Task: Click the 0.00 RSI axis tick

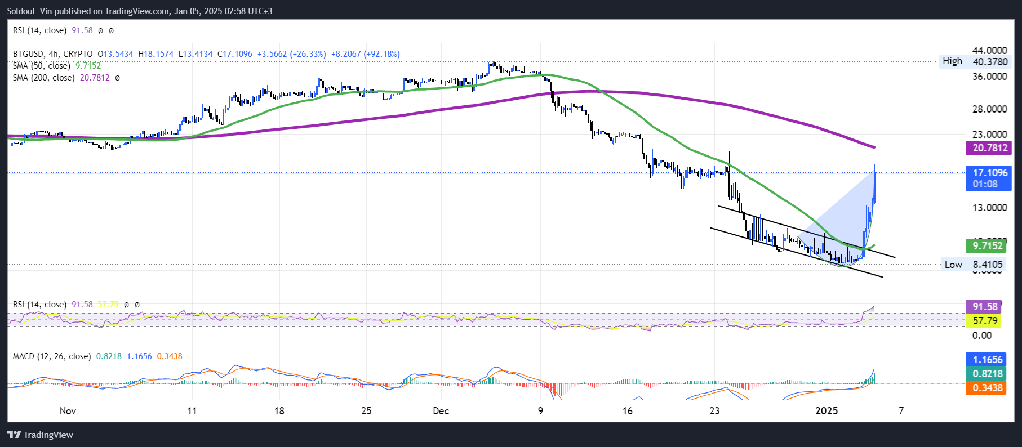Action: coord(982,336)
